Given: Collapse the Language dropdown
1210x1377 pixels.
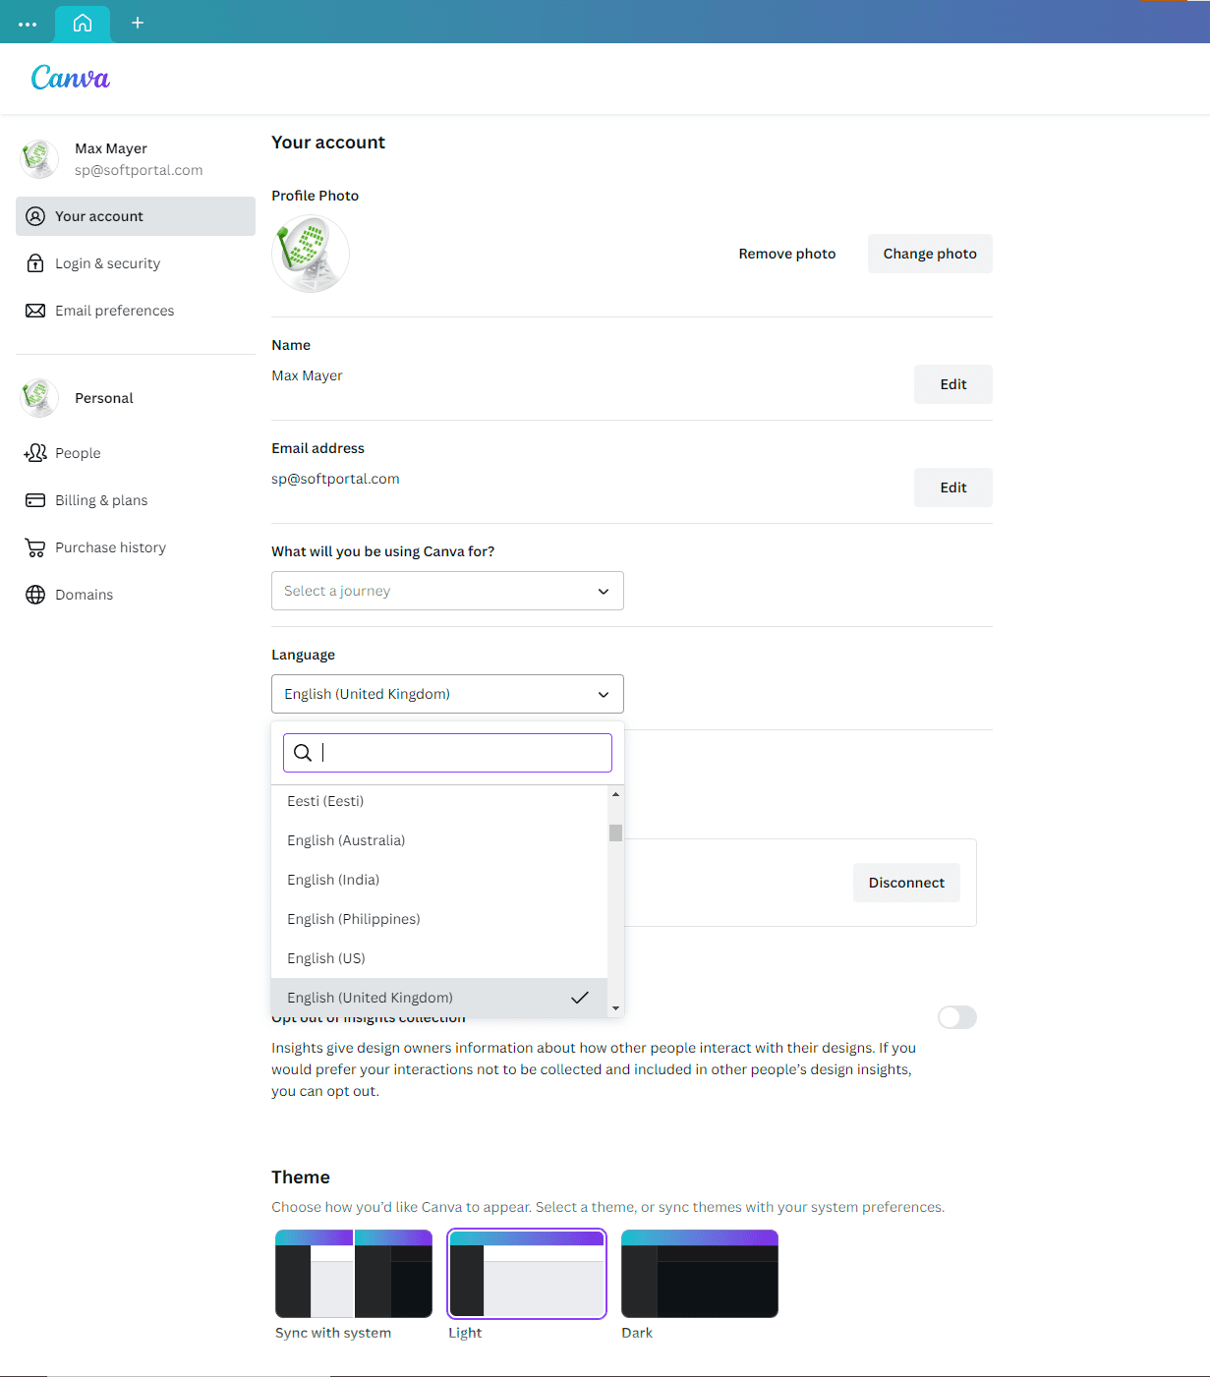Looking at the screenshot, I should tap(447, 694).
